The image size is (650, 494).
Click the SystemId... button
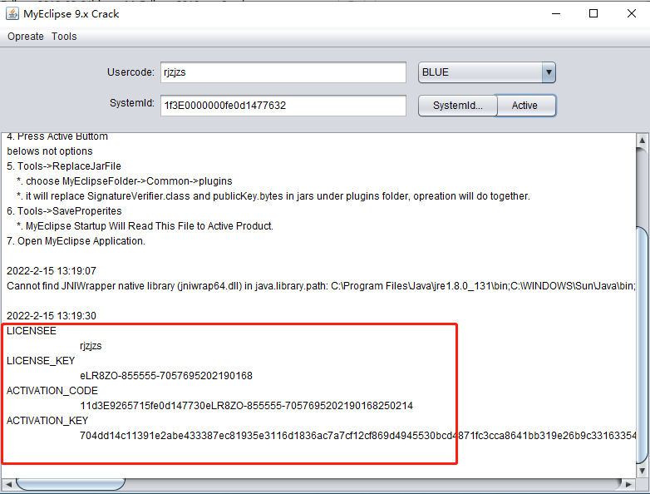click(x=457, y=106)
